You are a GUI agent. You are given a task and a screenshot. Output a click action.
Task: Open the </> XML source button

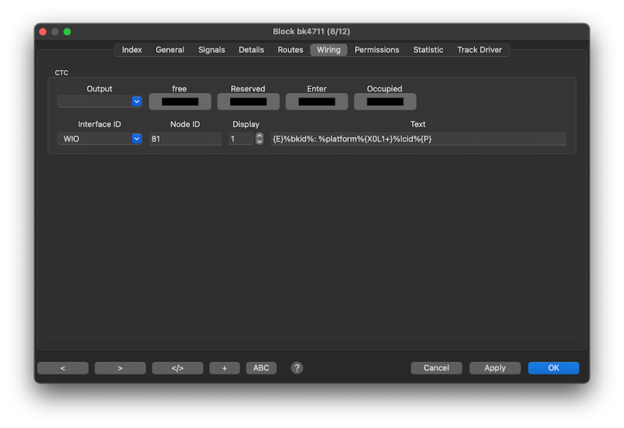click(177, 368)
